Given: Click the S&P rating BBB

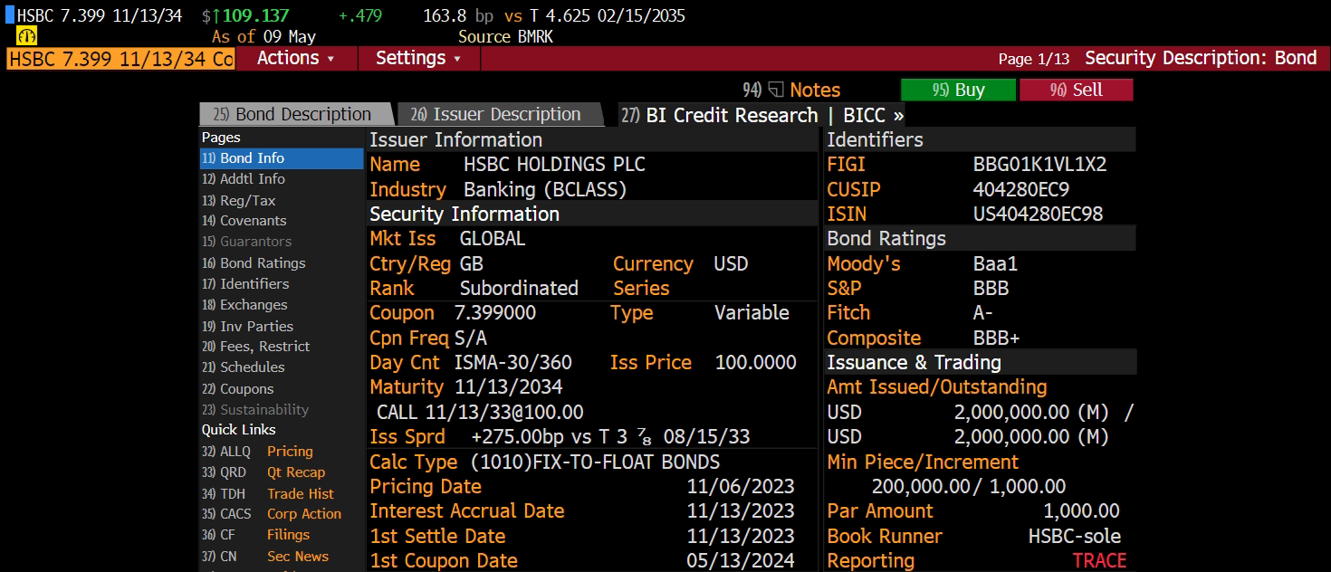Looking at the screenshot, I should click(991, 289).
